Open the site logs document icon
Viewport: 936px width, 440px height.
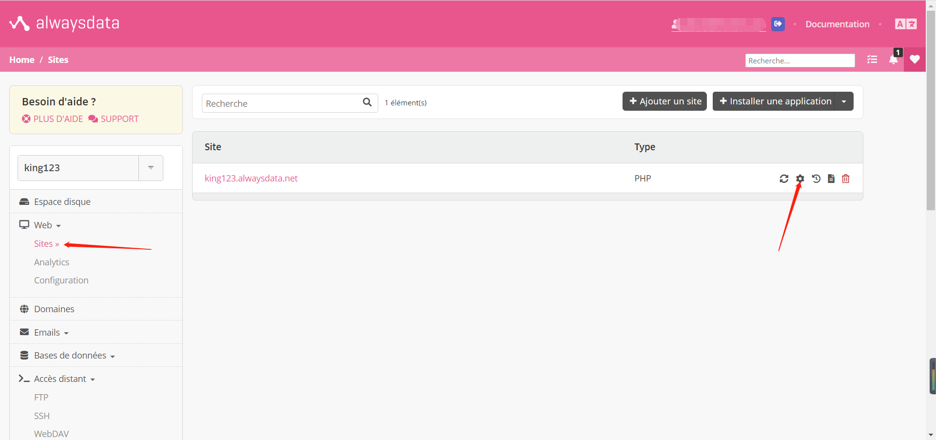pyautogui.click(x=831, y=179)
